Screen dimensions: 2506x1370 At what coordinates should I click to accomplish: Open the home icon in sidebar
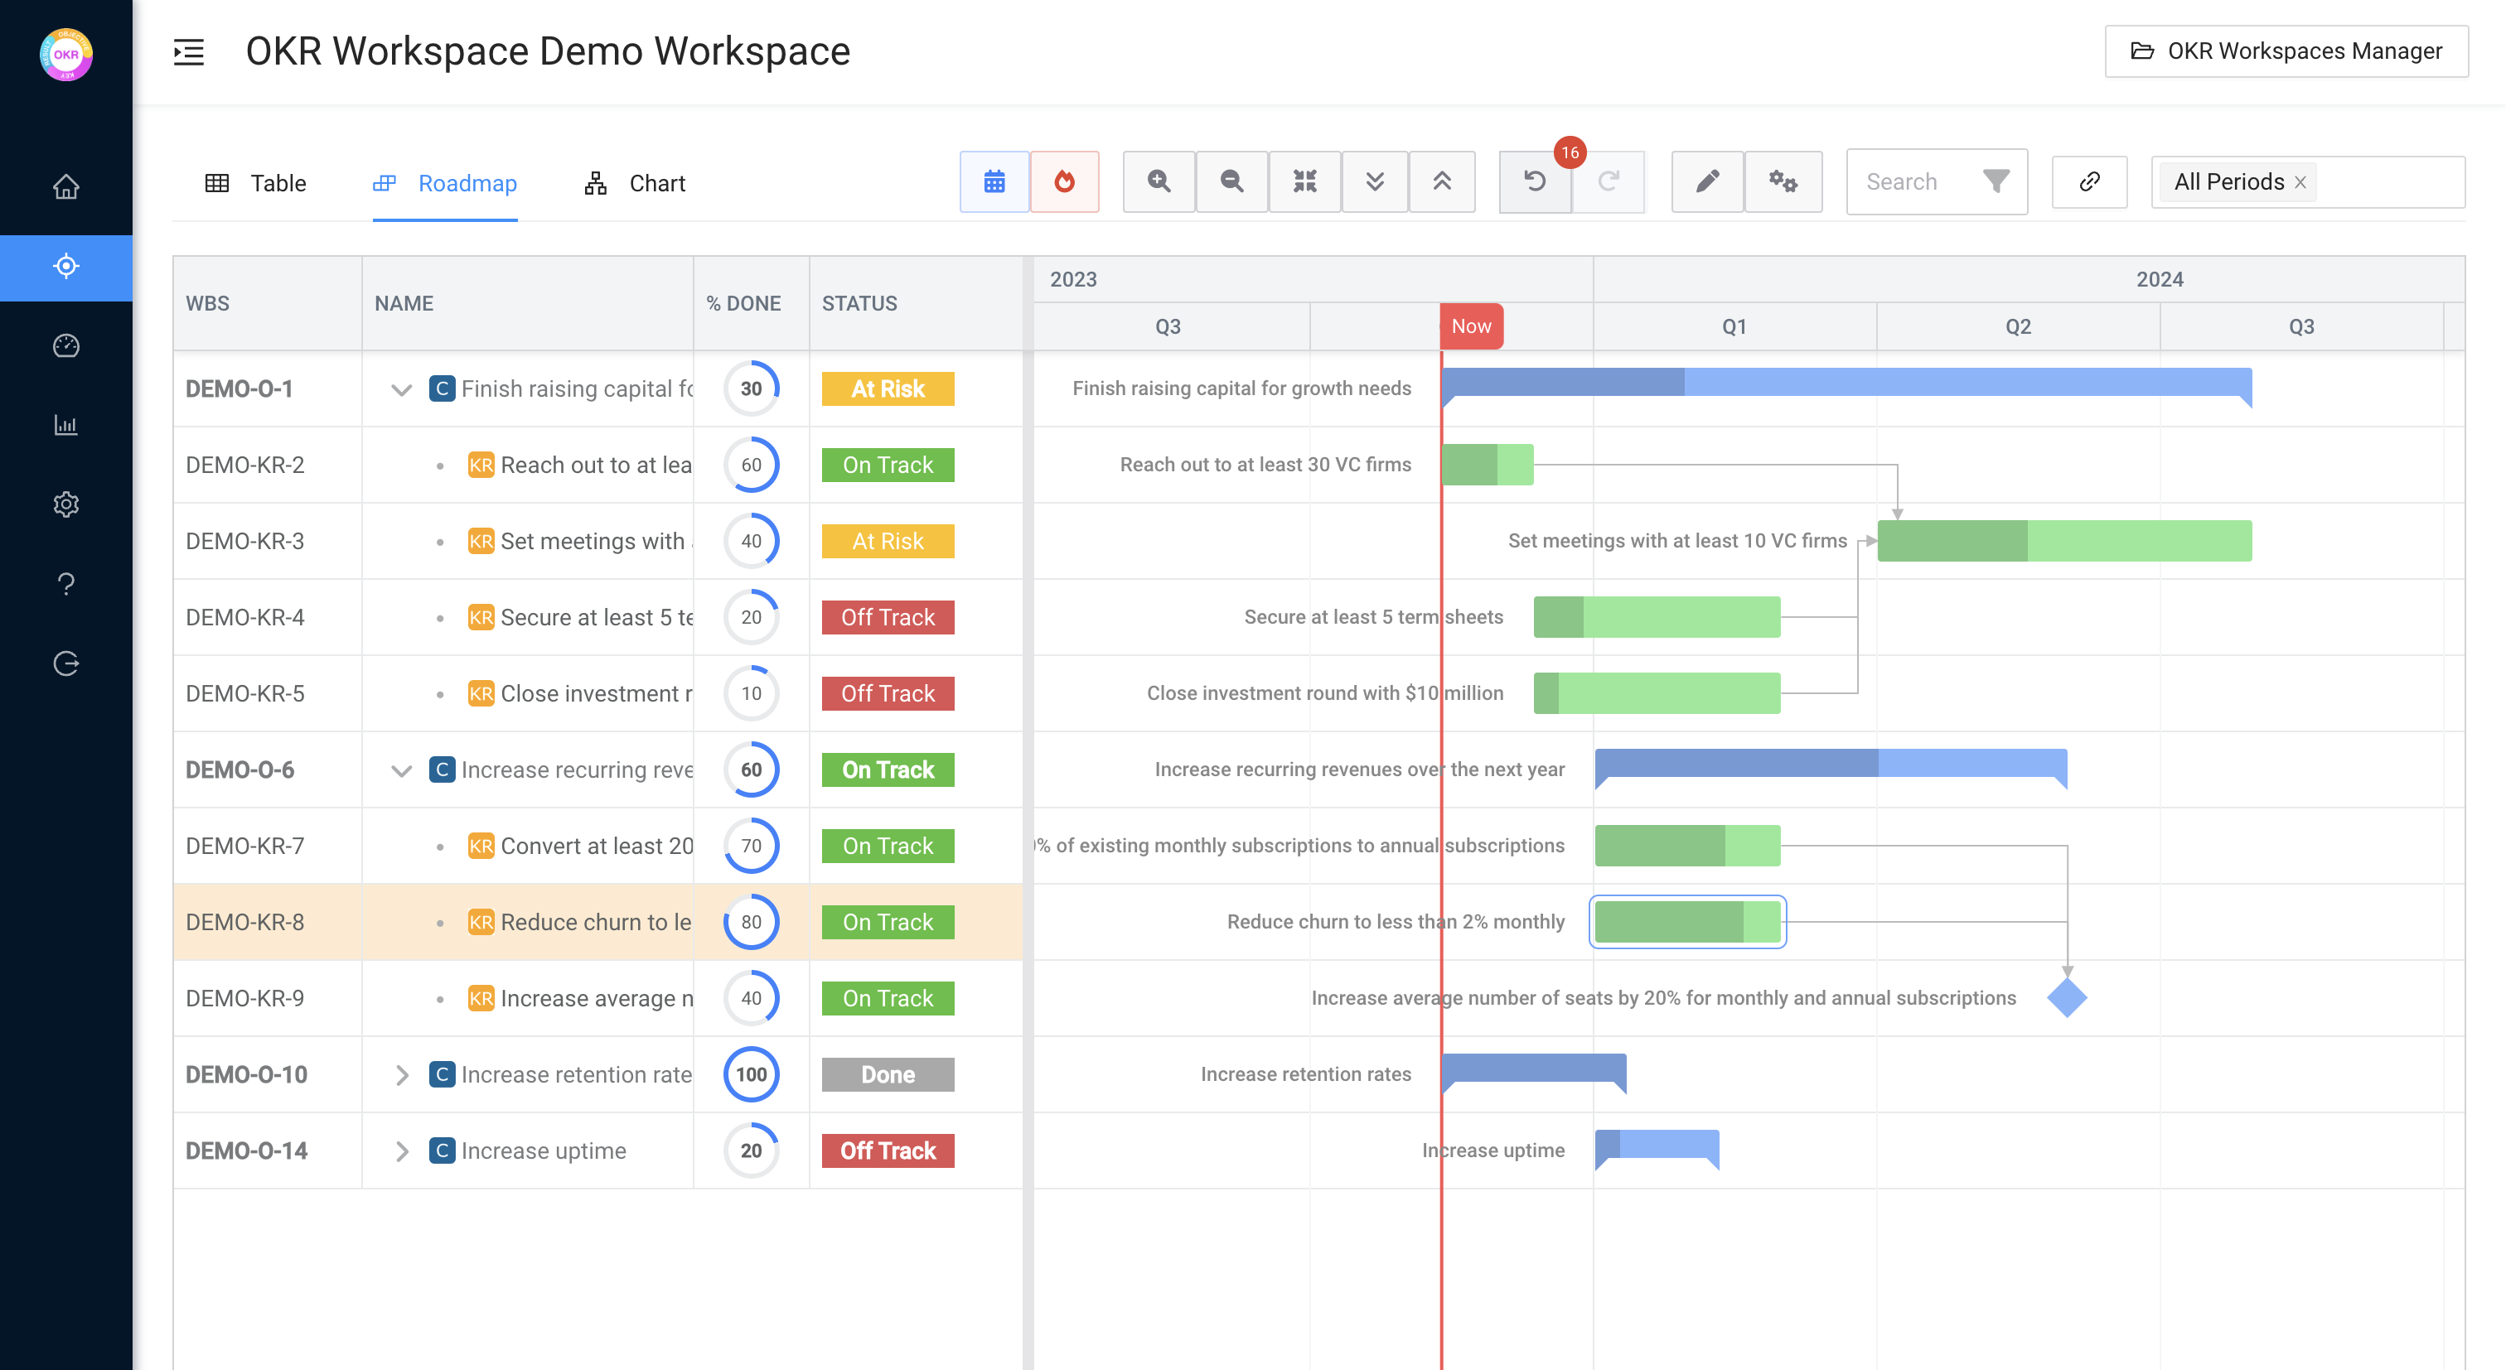pyautogui.click(x=66, y=186)
